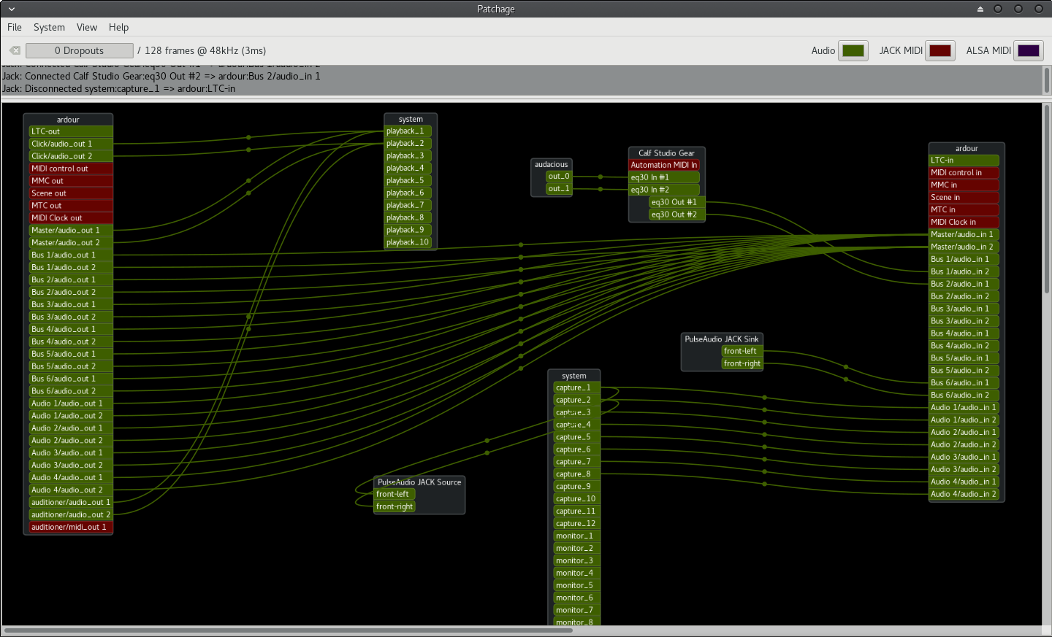Select the audacious module title

551,164
